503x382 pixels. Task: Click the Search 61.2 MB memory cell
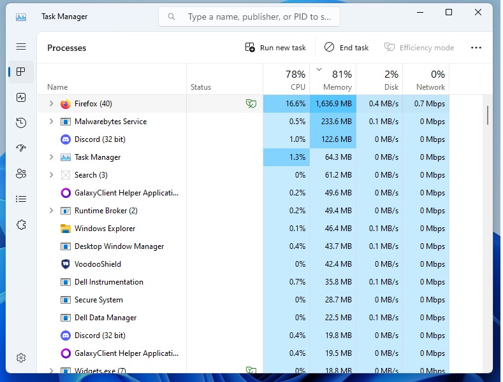point(333,175)
